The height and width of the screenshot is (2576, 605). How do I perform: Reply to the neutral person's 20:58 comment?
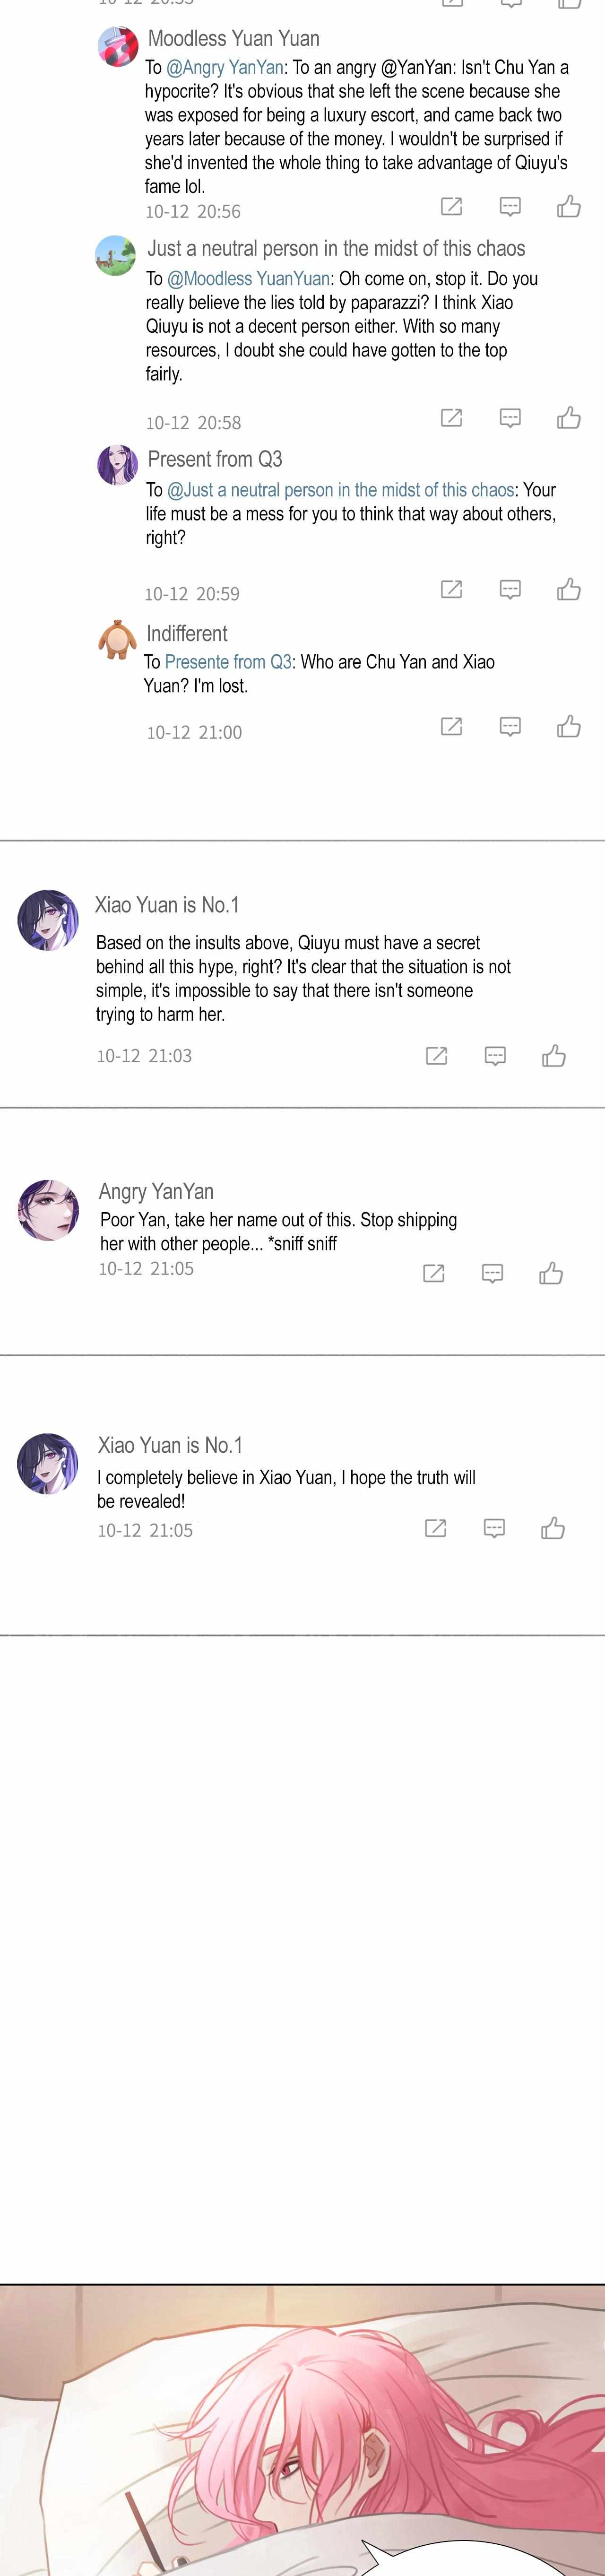[x=510, y=418]
